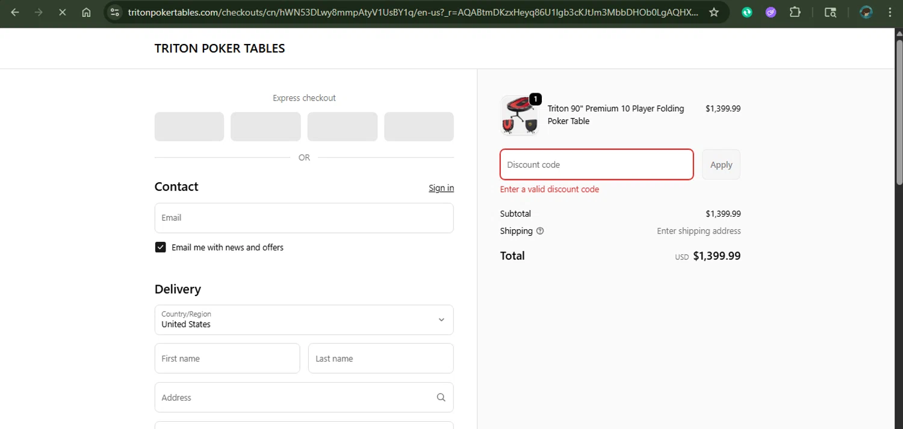
Task: Click the Last name field
Action: 381,359
